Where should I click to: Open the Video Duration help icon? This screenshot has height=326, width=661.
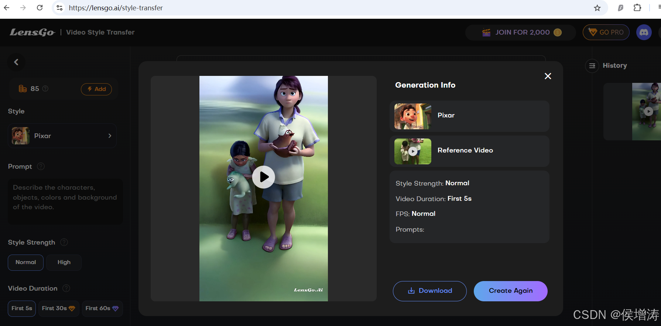click(x=66, y=288)
